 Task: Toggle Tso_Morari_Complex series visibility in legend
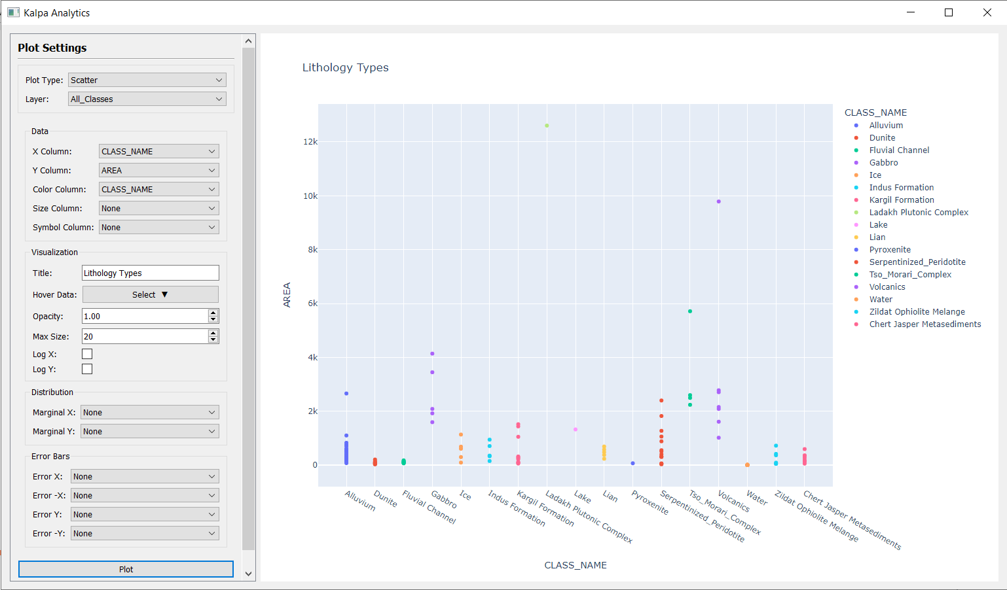tap(909, 275)
